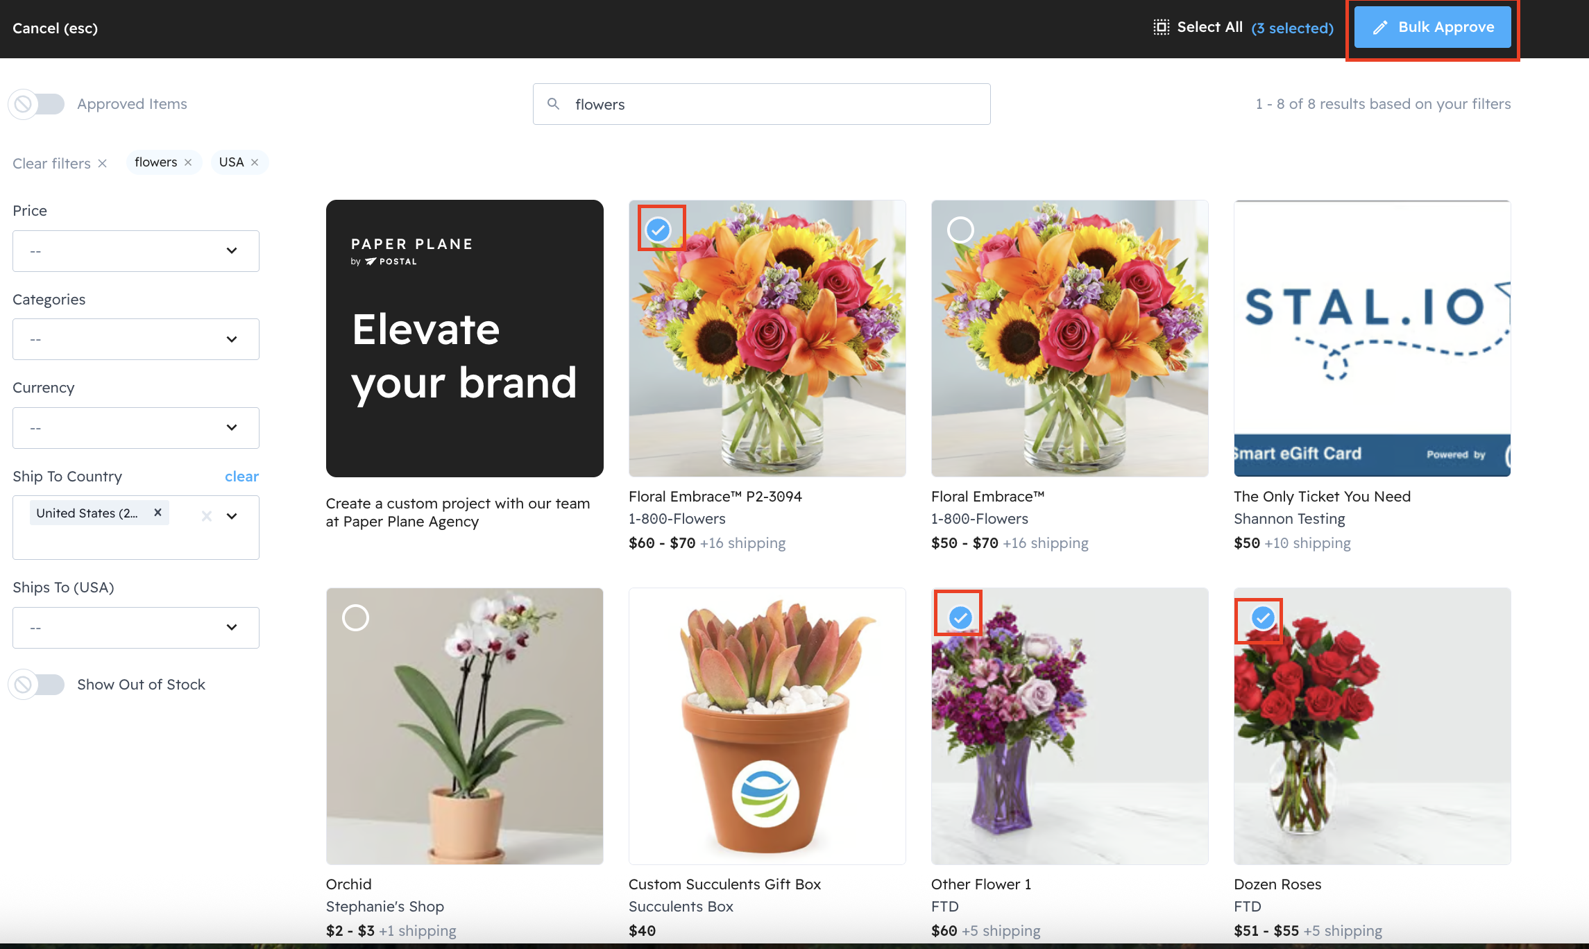Screen dimensions: 1589x949
Task: Click the Other Flower 1 title
Action: pos(981,884)
